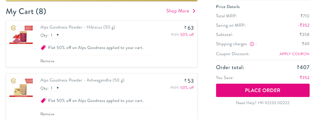
Task: Click the shipping charges info icon
Action: (x=252, y=44)
